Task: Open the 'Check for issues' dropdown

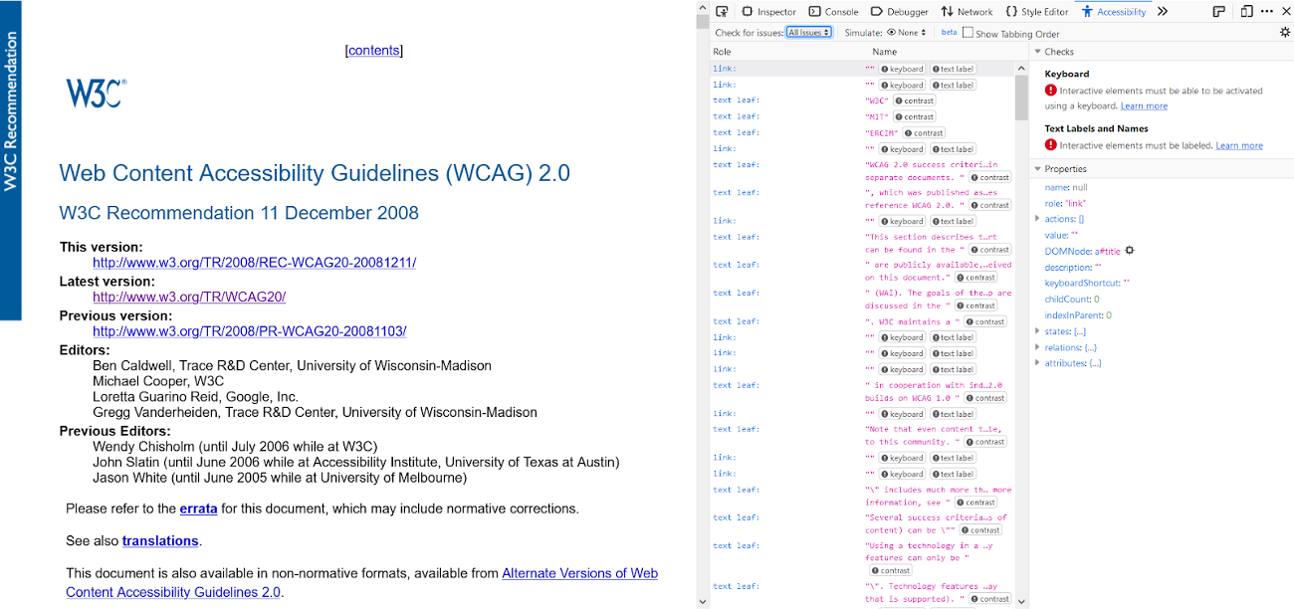Action: pos(808,33)
